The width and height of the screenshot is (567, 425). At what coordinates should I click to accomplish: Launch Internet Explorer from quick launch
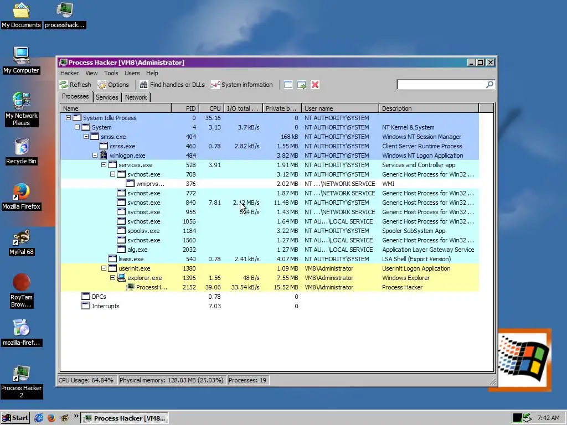[39, 418]
